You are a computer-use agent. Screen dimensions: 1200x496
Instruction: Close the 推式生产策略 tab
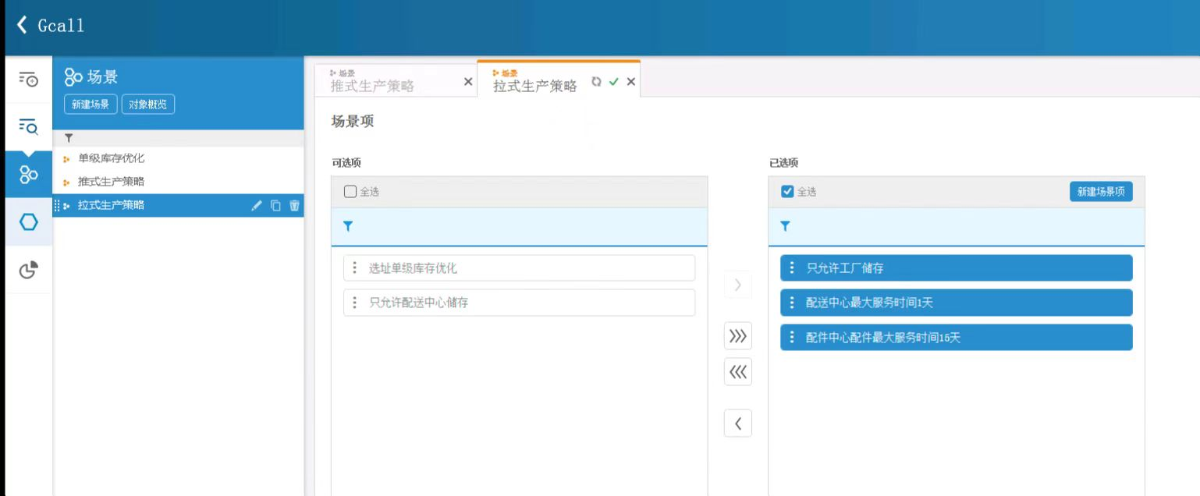pos(468,82)
